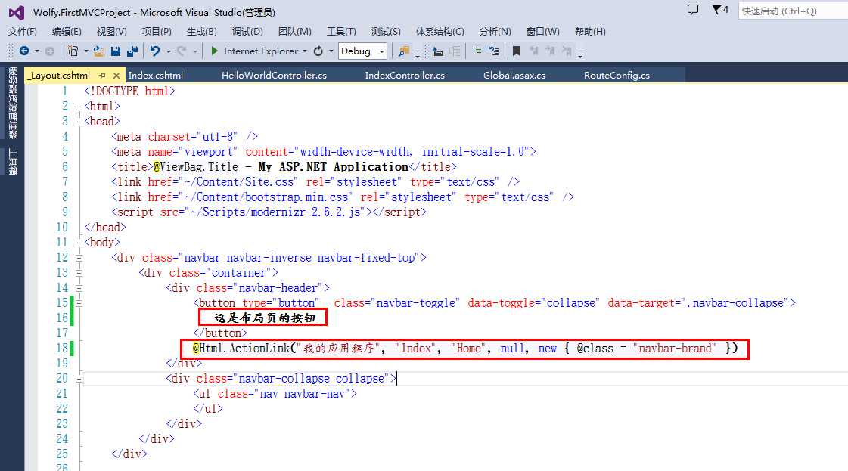Viewport: 848px width, 471px height.
Task: Click the 快速启动 quick launch search box
Action: point(793,11)
